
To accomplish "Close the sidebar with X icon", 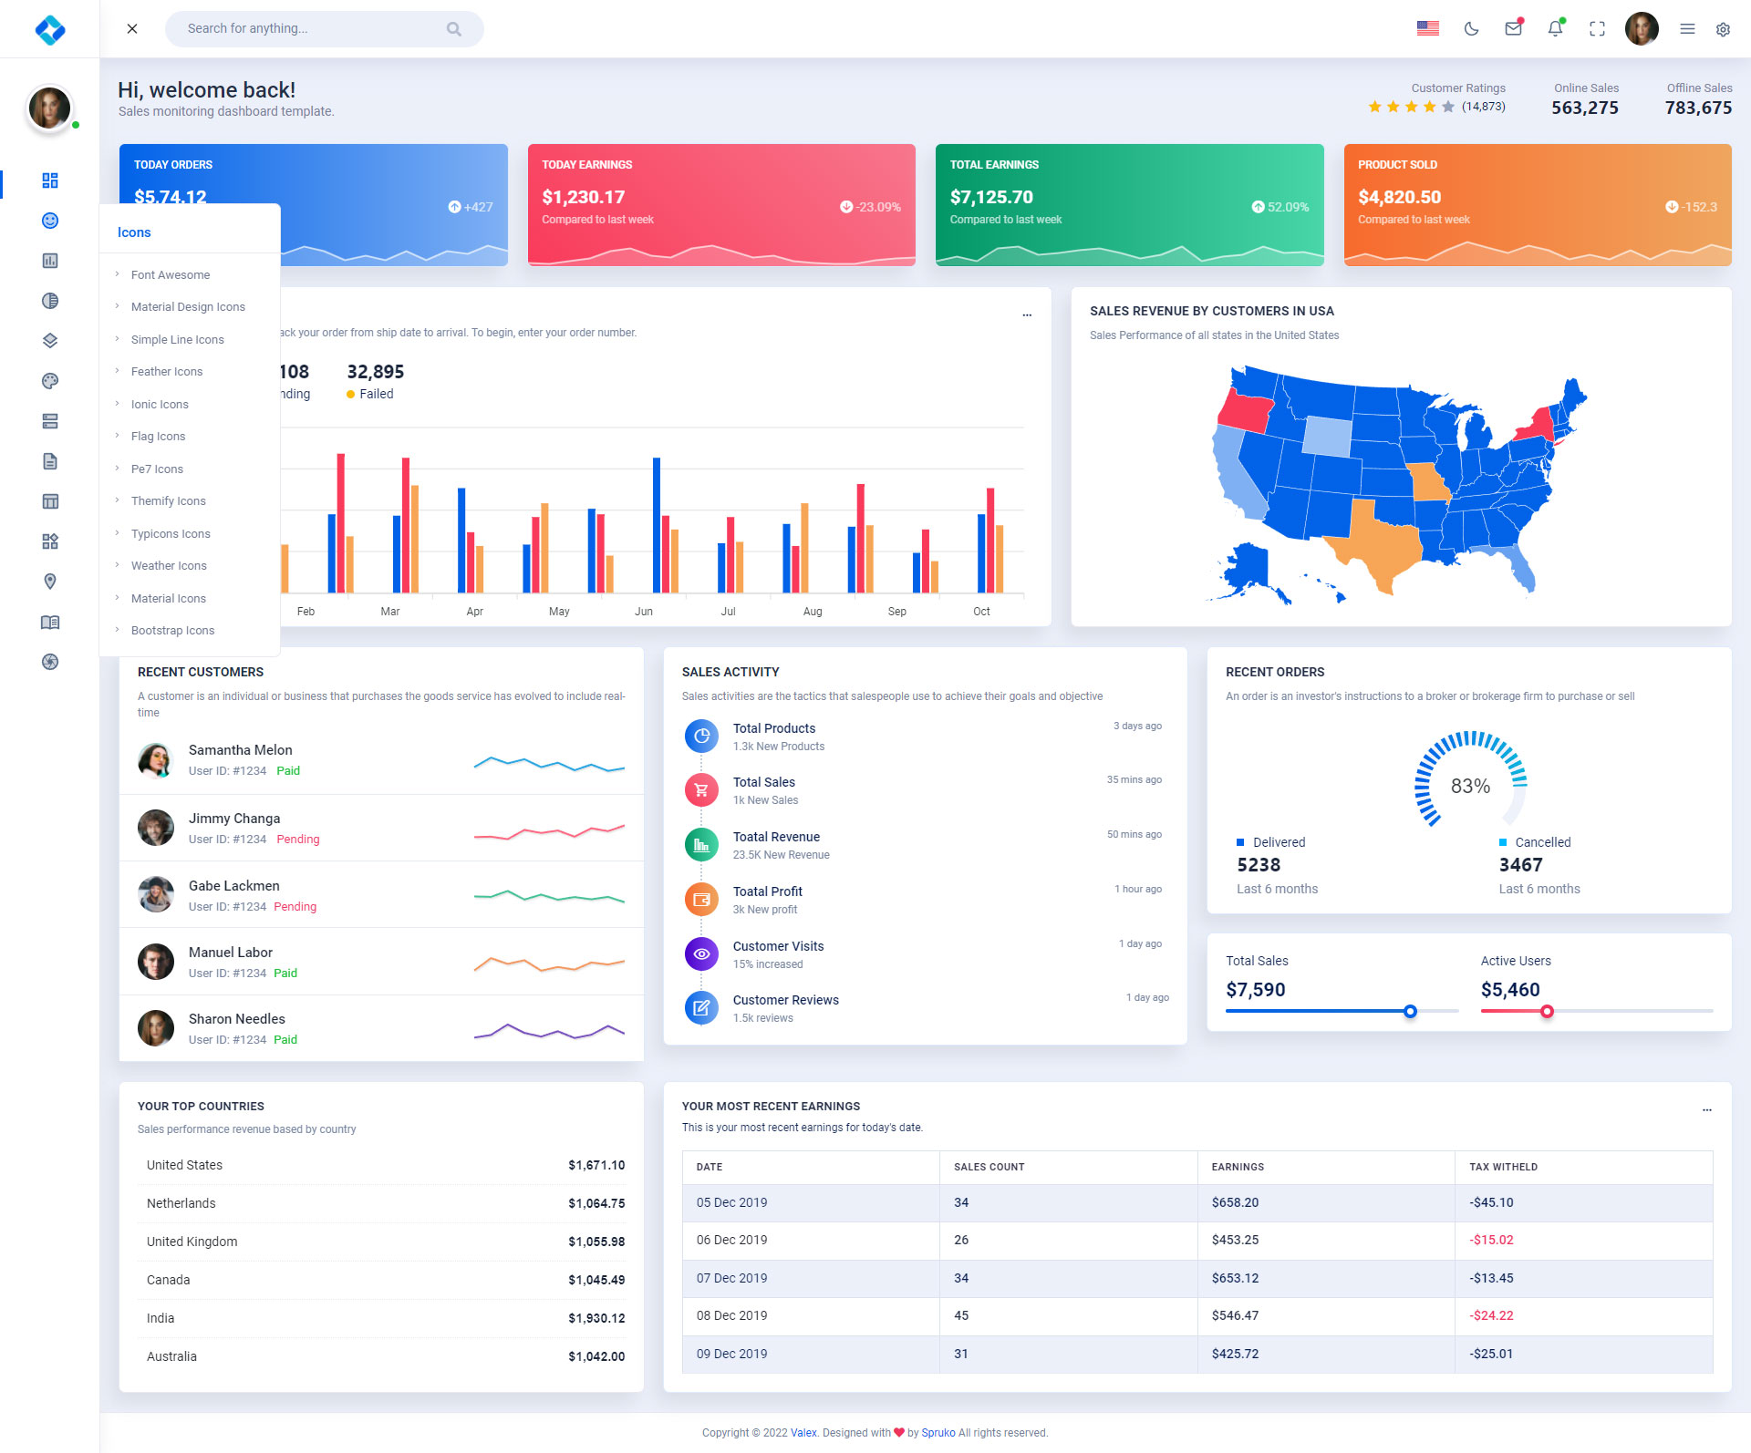I will point(132,29).
